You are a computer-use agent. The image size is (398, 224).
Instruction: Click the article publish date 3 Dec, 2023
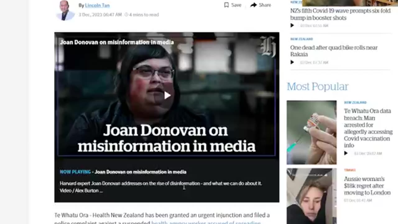click(100, 15)
